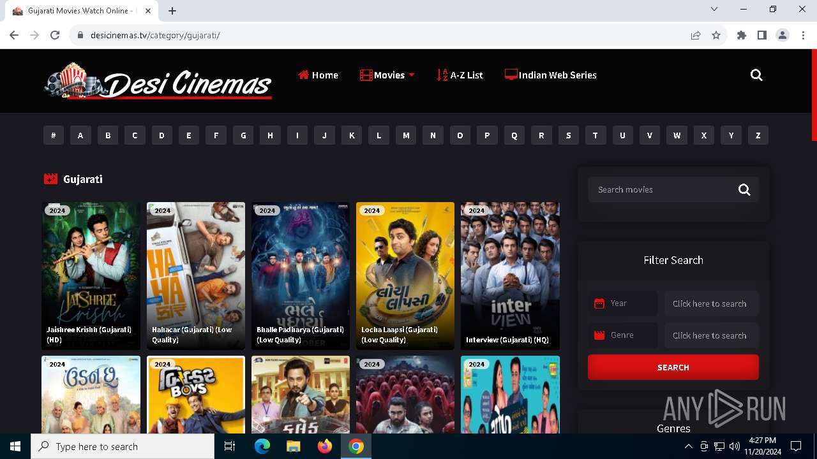This screenshot has height=459, width=817.
Task: Toggle Chrome side panel icon
Action: pyautogui.click(x=762, y=35)
